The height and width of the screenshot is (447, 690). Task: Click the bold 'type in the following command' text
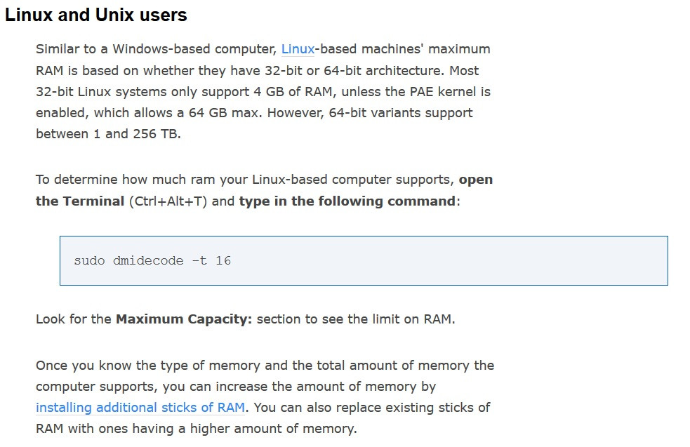pos(347,201)
